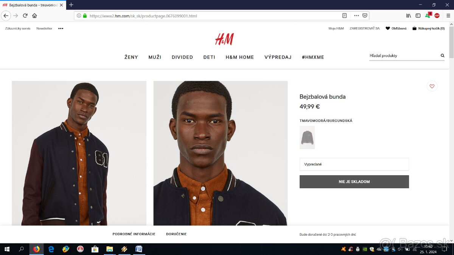
Task: Switch to the DORUČENIE tab
Action: pyautogui.click(x=176, y=234)
